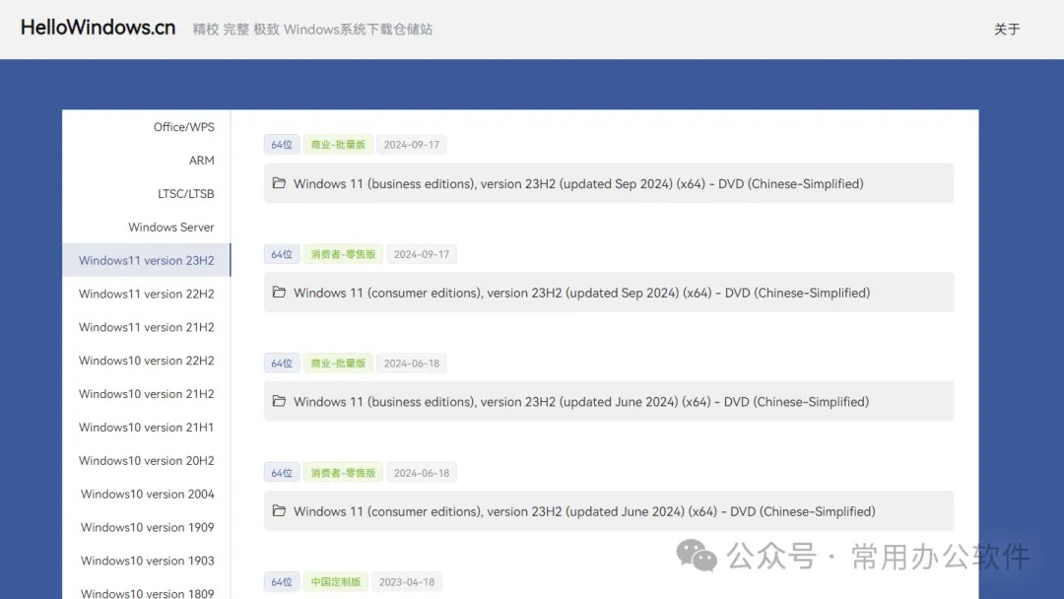The width and height of the screenshot is (1064, 599).
Task: Click the 商业-批量版 tag dated 2024-06-18
Action: pos(338,363)
